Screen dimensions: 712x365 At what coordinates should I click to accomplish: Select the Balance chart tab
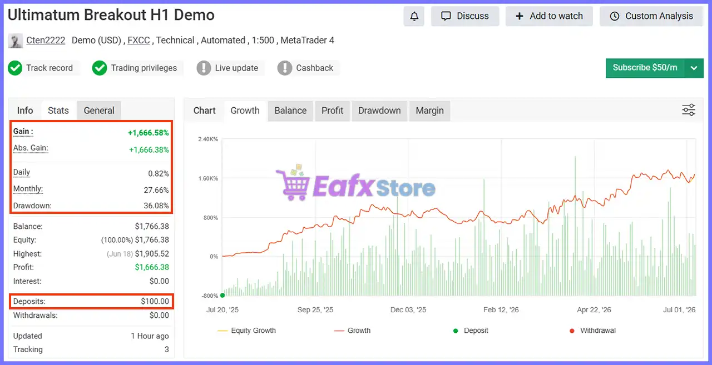tap(290, 111)
